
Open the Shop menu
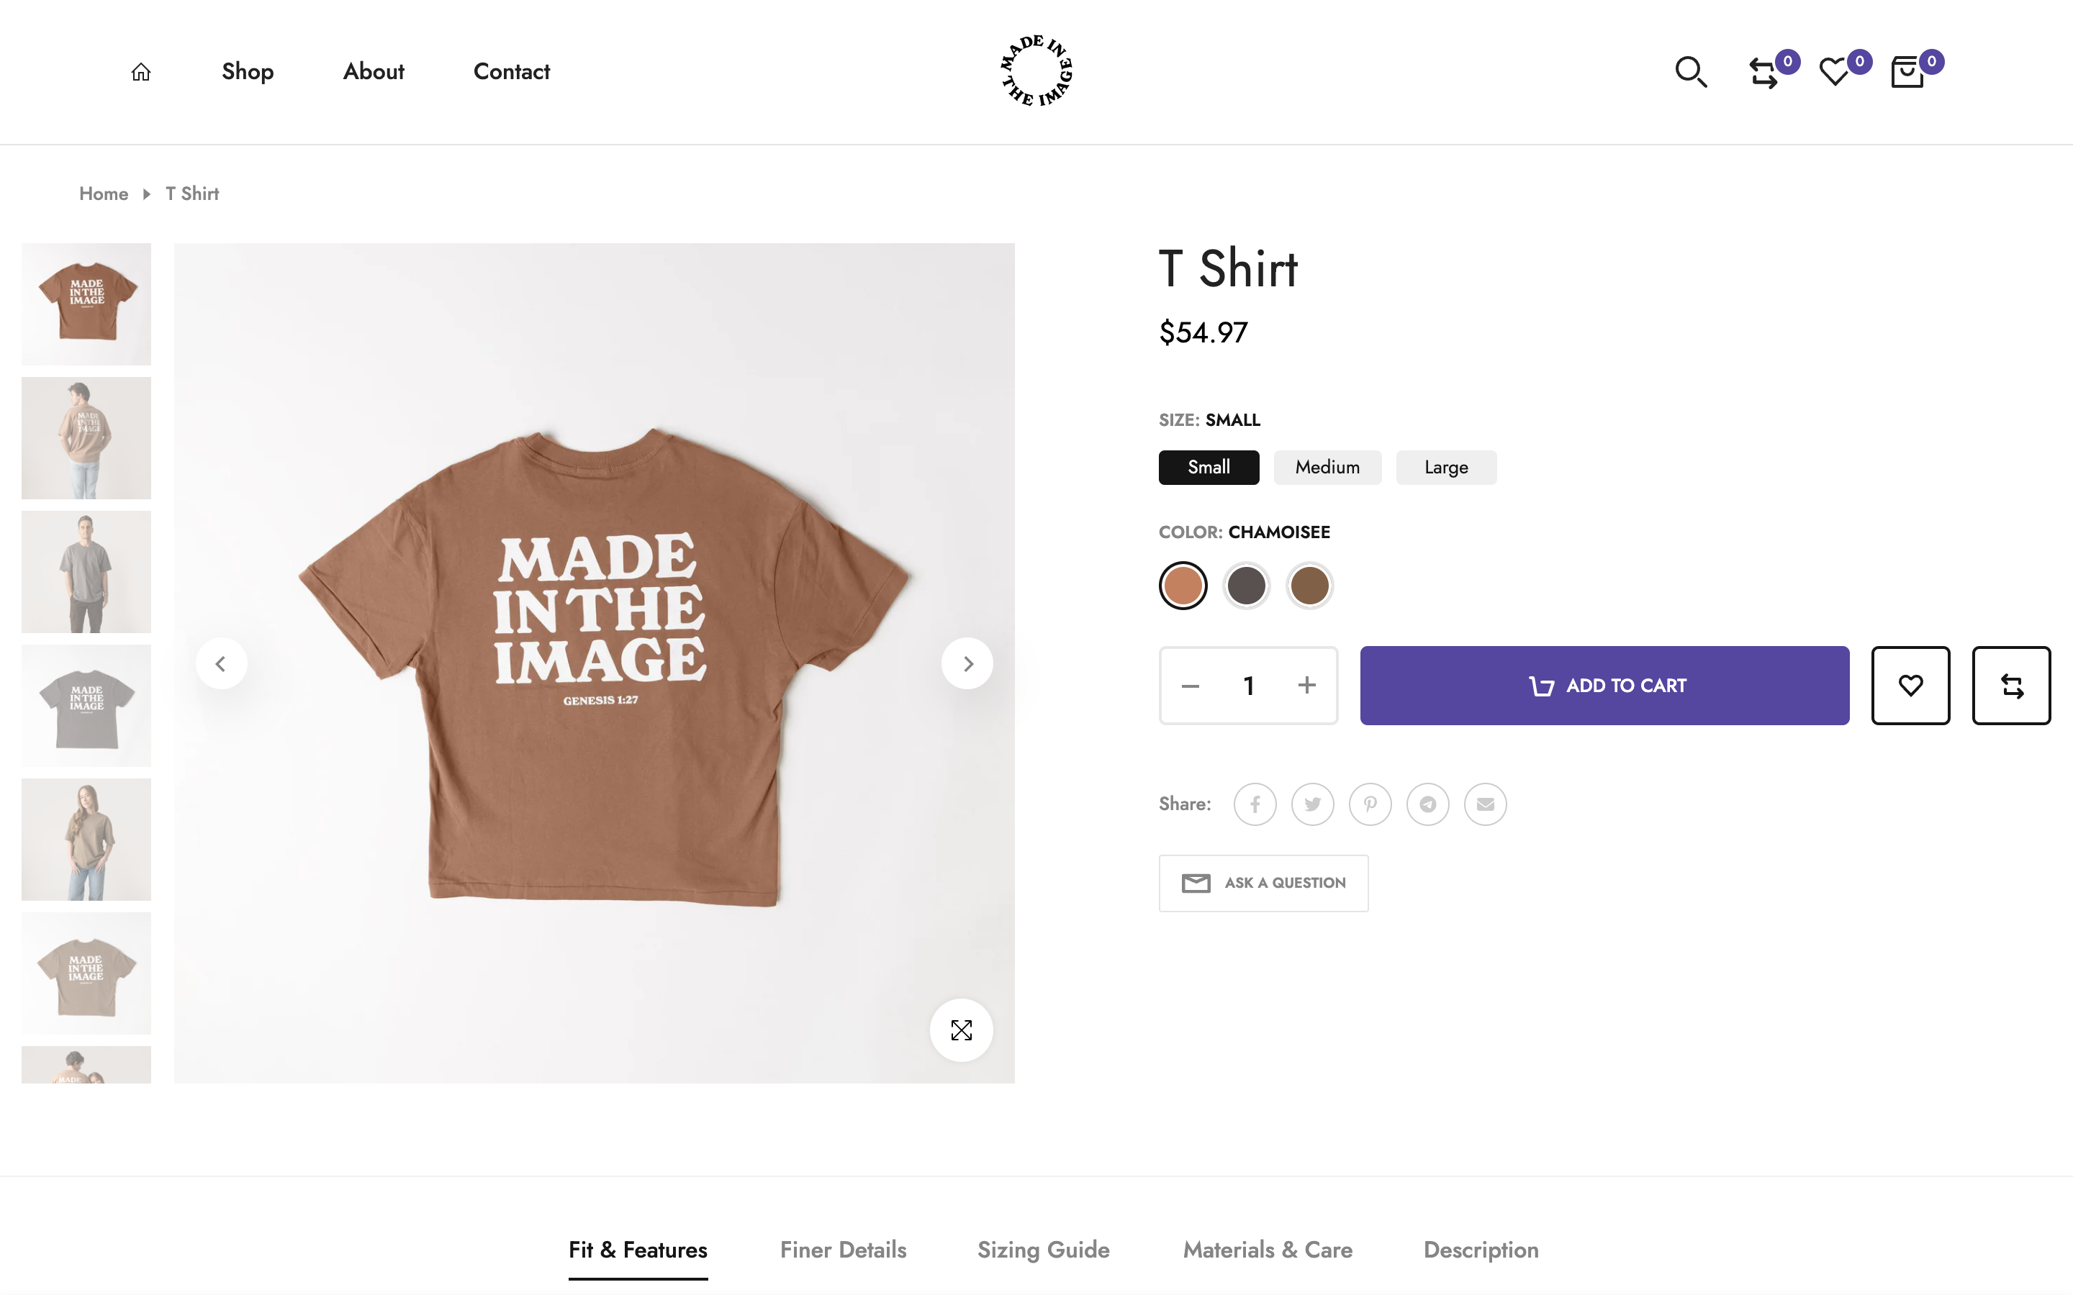247,72
